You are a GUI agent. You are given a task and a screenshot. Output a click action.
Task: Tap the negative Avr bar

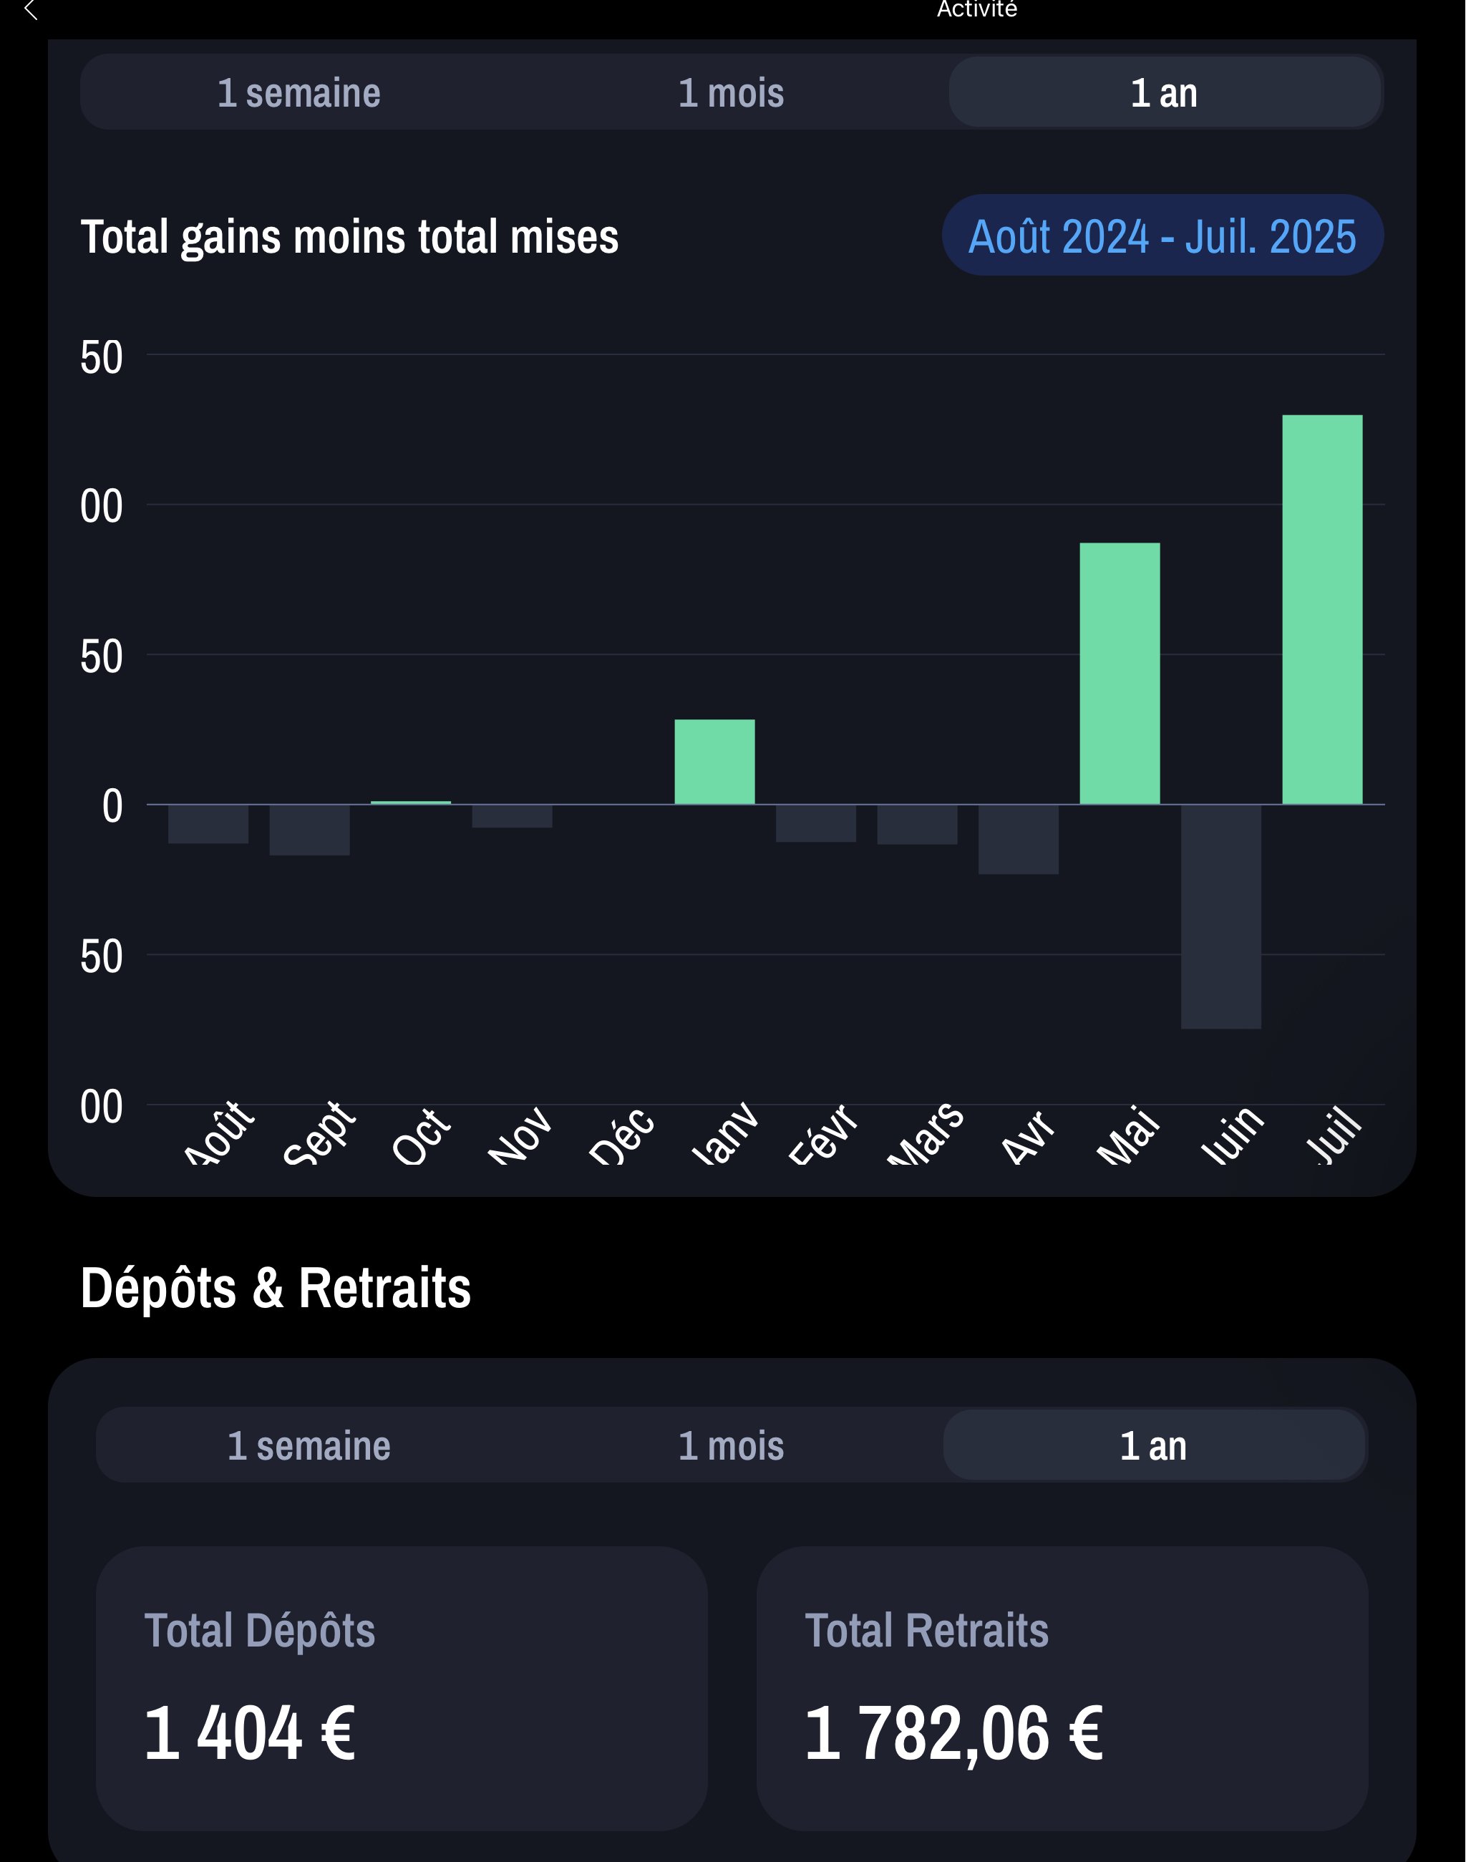point(1018,840)
